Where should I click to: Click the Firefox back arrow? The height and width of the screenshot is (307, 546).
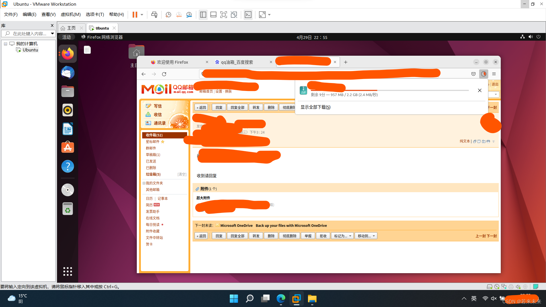tap(144, 74)
